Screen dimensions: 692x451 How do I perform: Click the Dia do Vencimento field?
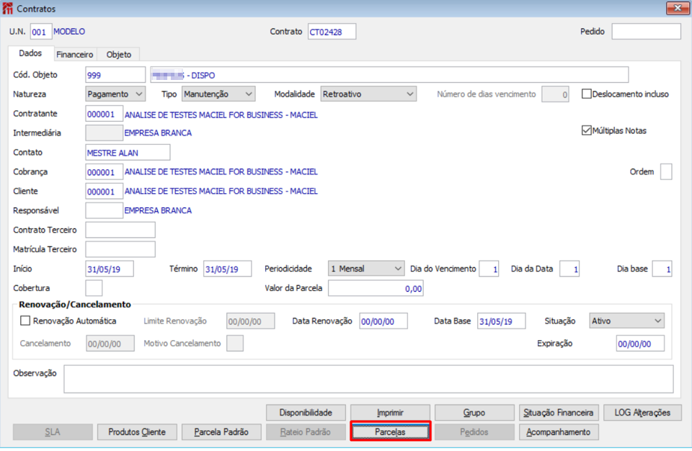click(489, 269)
